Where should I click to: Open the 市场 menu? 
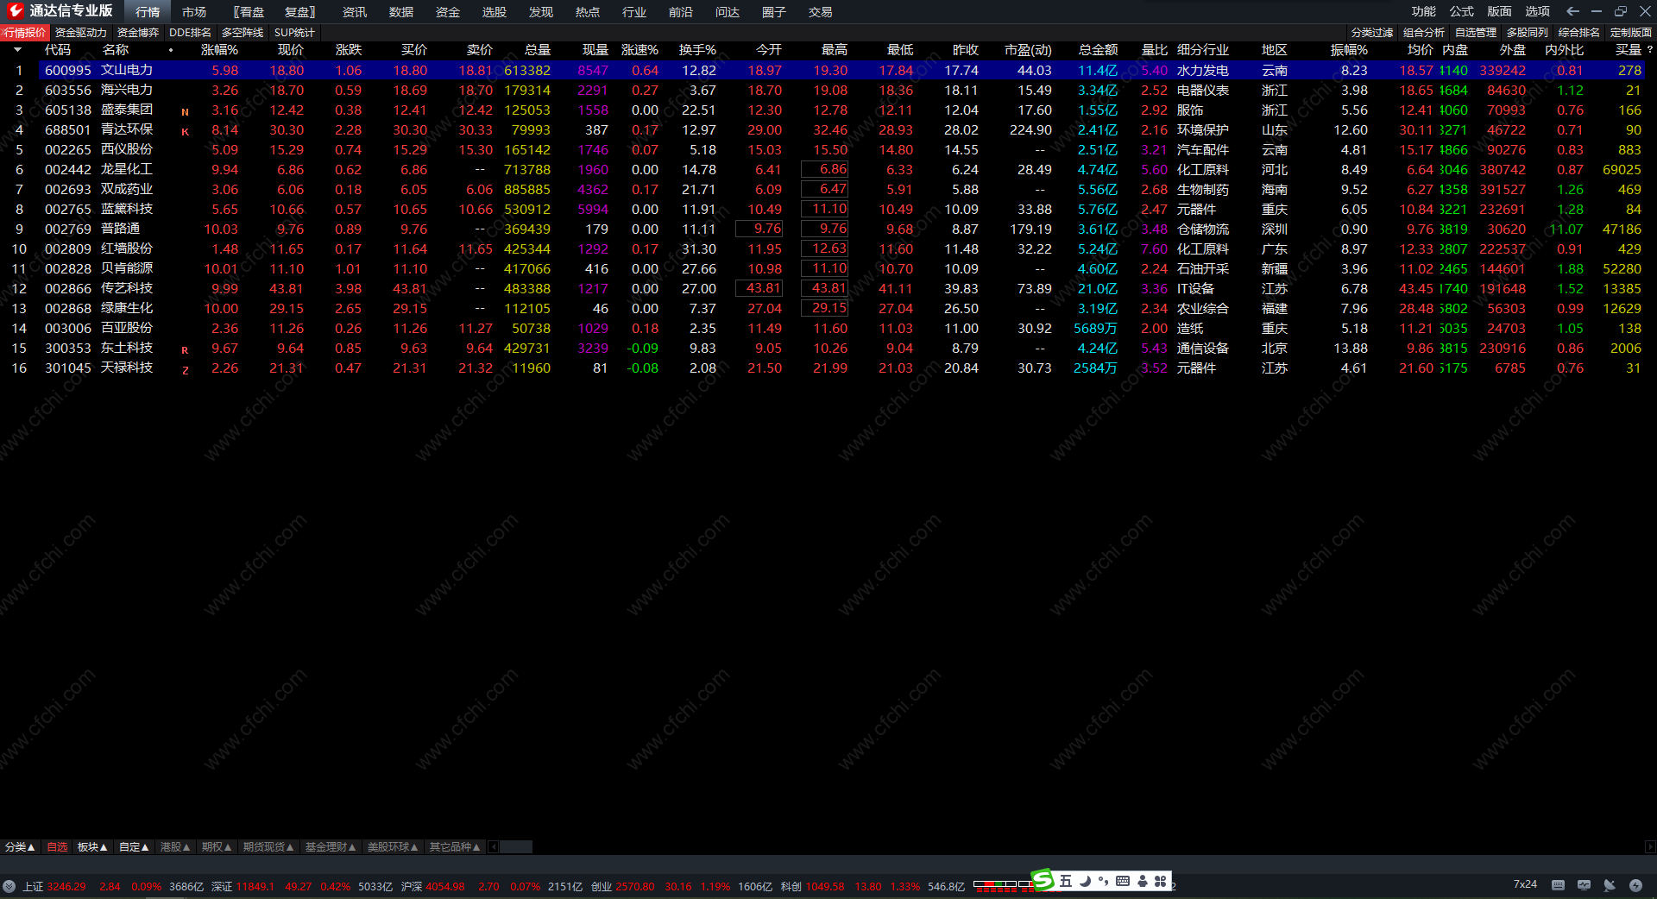pos(194,12)
